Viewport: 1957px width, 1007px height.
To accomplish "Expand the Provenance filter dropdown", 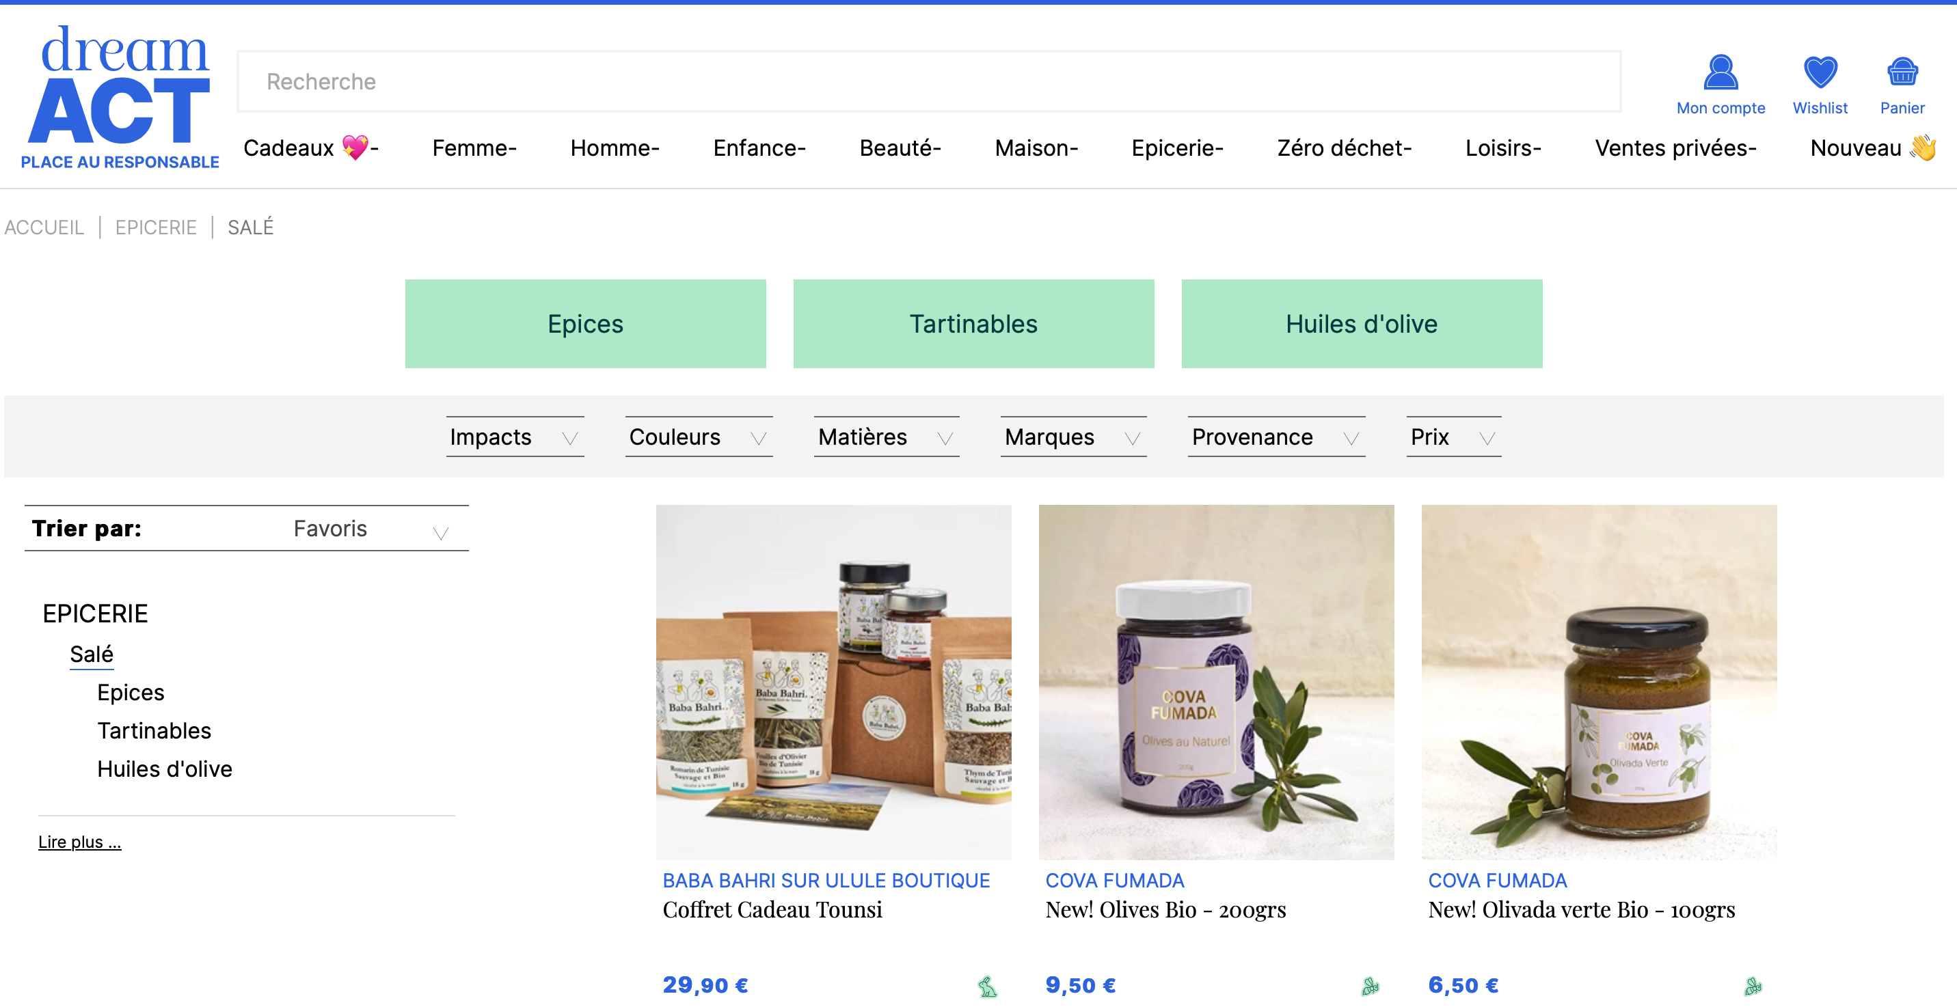I will point(1276,437).
